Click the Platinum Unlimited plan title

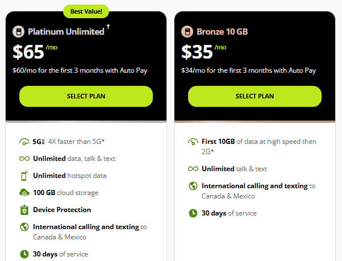click(66, 32)
